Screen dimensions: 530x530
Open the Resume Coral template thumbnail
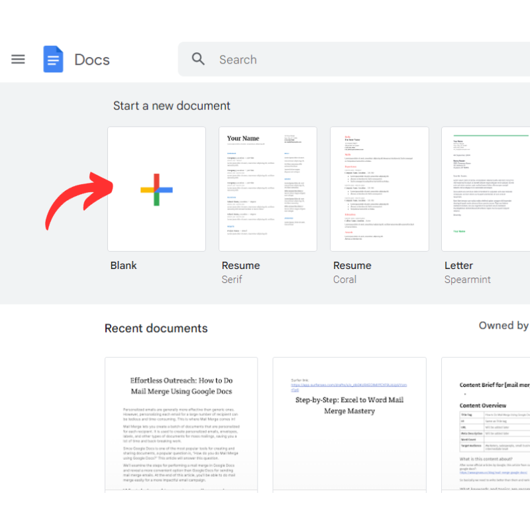click(x=379, y=189)
